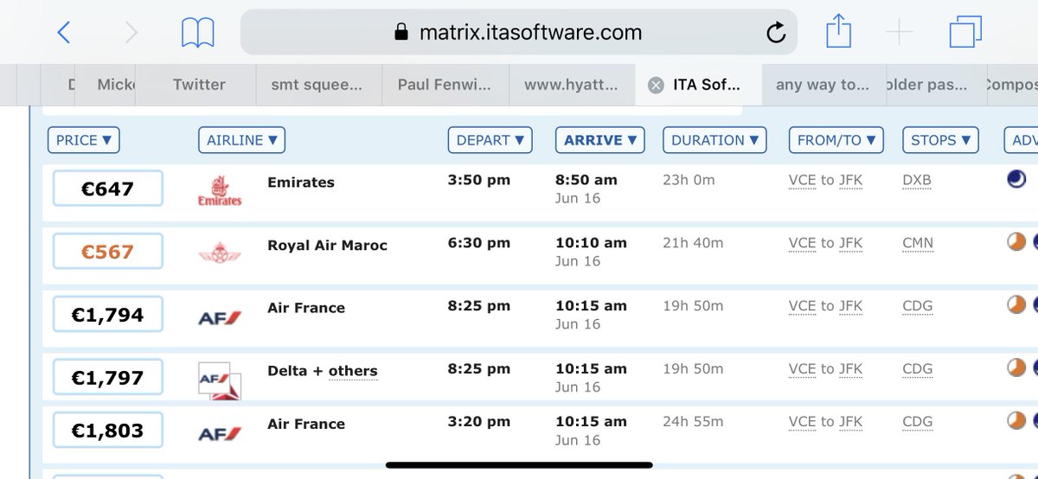Click the Royal Air Maroc airline name
The image size is (1038, 479).
pyautogui.click(x=328, y=246)
